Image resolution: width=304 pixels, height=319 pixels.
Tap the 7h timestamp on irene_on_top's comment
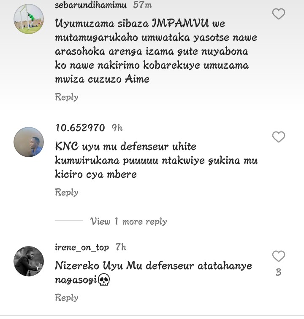pyautogui.click(x=121, y=247)
